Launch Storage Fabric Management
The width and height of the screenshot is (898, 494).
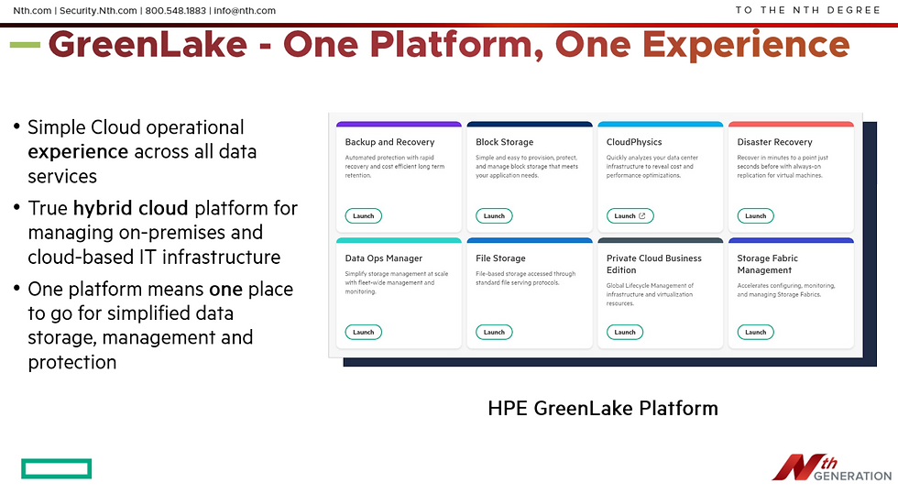755,332
